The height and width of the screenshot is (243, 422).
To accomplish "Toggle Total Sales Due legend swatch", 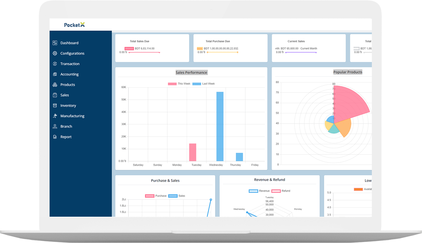I will (129, 49).
